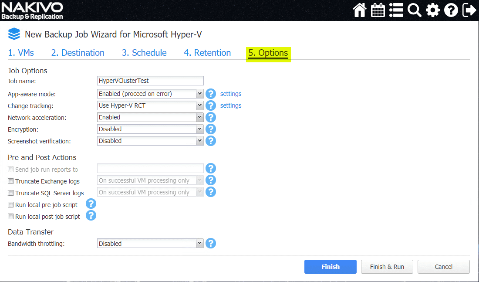Click the Pre and Post Actions heading
Screen dimensions: 479x282
pyautogui.click(x=42, y=157)
